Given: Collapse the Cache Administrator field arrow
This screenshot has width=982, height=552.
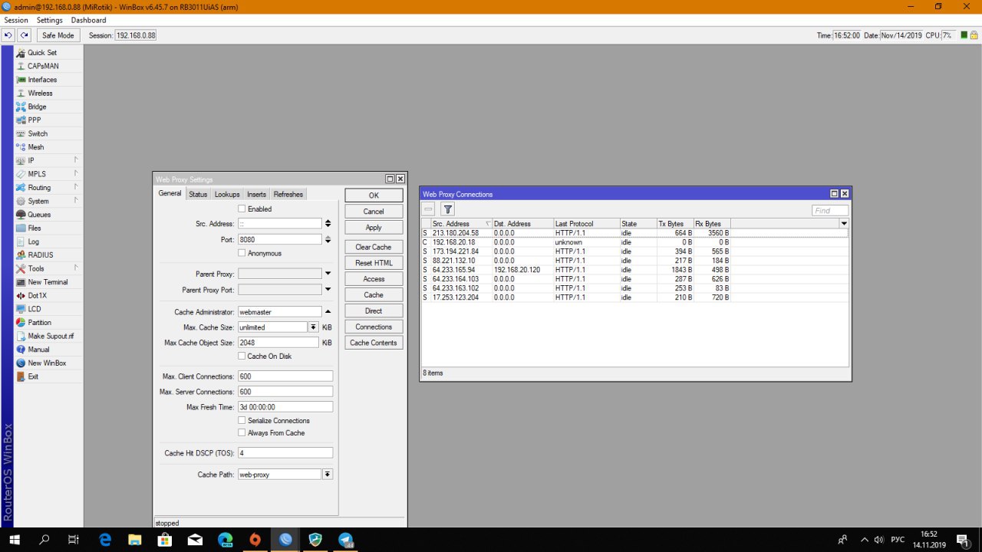Looking at the screenshot, I should (328, 312).
